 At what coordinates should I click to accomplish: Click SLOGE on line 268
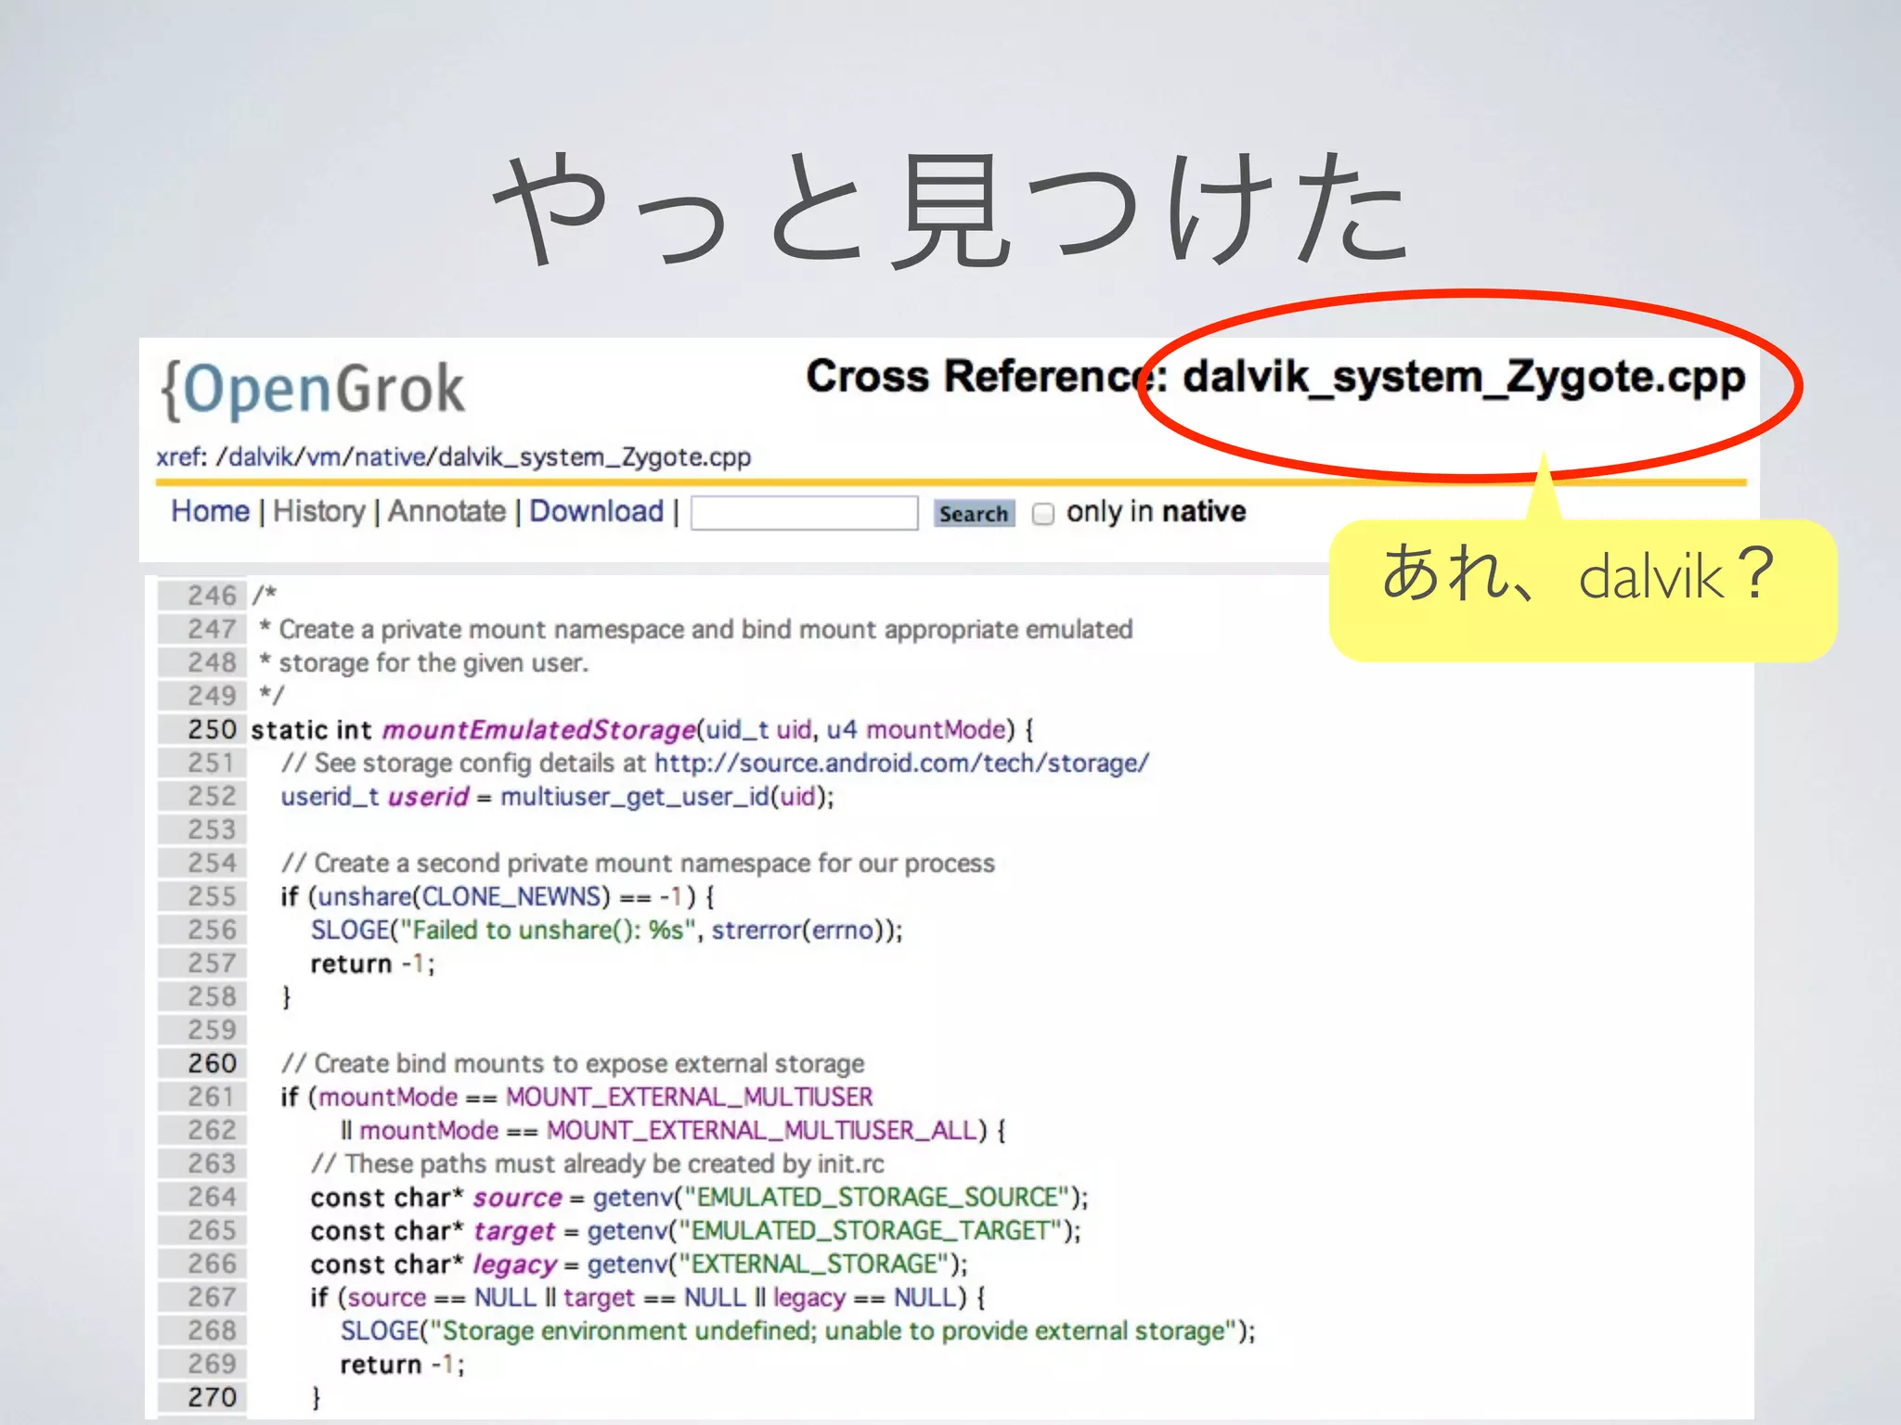pos(380,1331)
